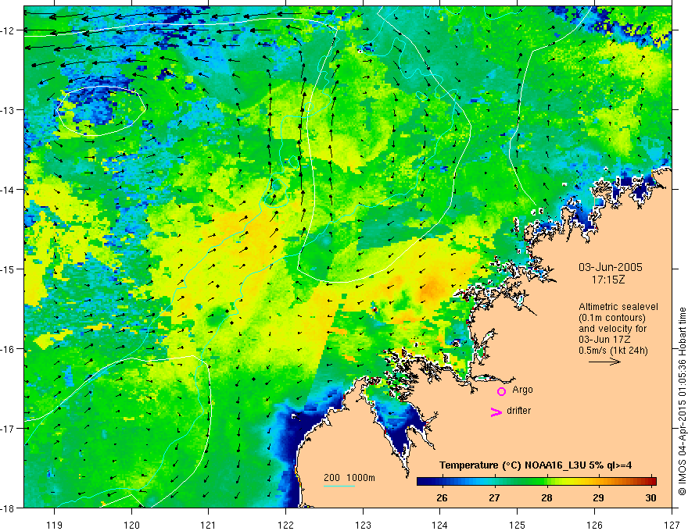The width and height of the screenshot is (688, 531).
Task: Click the cyan 200 1000m depth line sample
Action: (339, 486)
